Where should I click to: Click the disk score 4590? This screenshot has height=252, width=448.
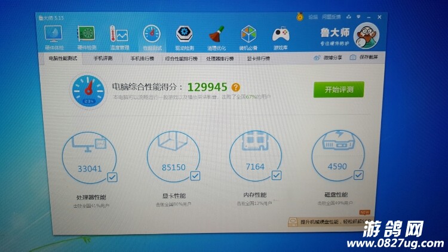pos(337,166)
